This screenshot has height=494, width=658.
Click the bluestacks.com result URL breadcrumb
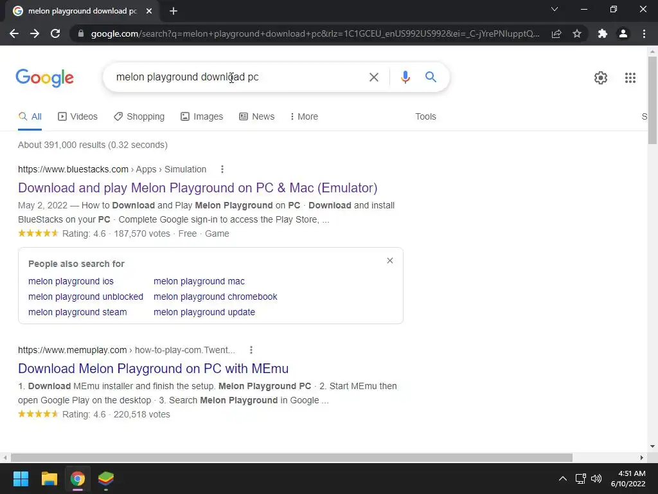point(112,169)
